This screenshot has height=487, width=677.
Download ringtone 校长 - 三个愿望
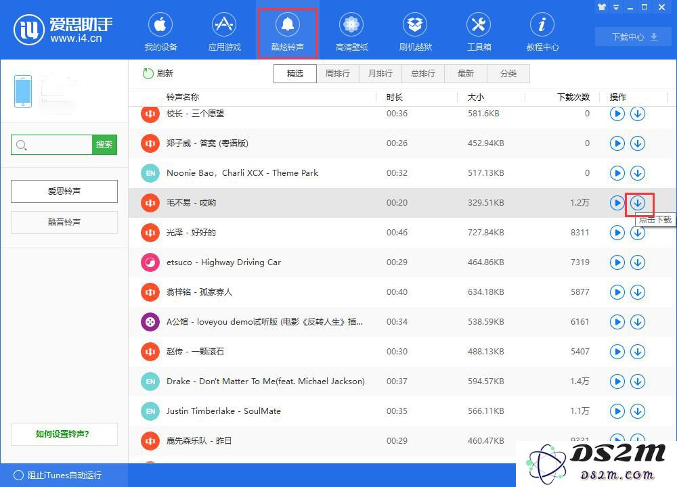[x=638, y=114]
